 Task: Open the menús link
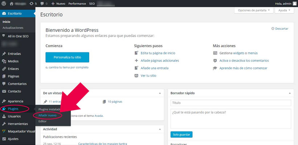(x=253, y=53)
